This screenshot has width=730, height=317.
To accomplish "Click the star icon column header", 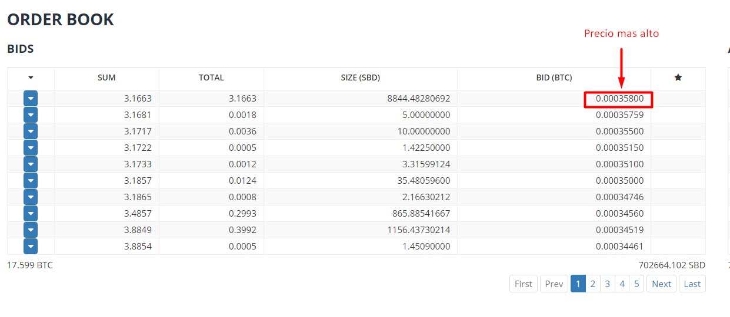I will click(678, 77).
